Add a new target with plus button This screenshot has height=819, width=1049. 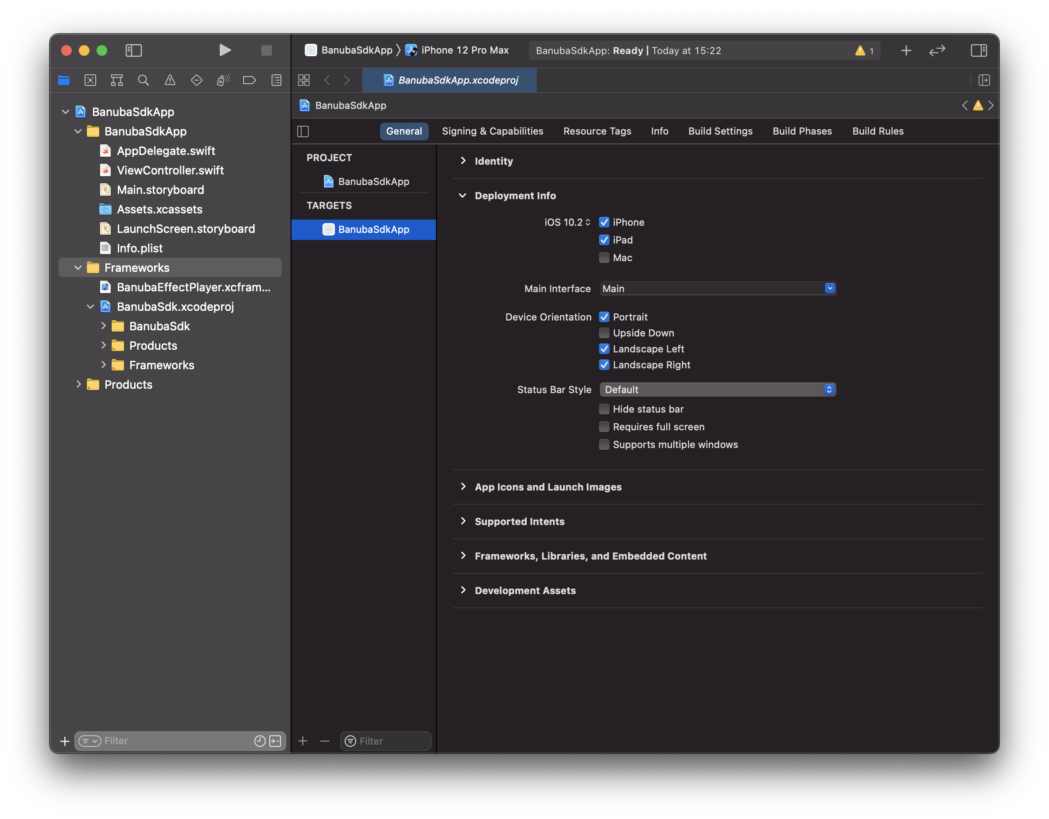pos(303,741)
